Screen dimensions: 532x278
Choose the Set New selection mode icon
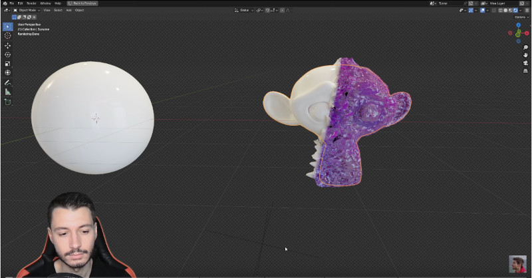coord(14,17)
